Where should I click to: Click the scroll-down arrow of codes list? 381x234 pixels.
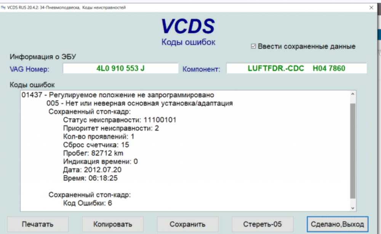pyautogui.click(x=353, y=208)
